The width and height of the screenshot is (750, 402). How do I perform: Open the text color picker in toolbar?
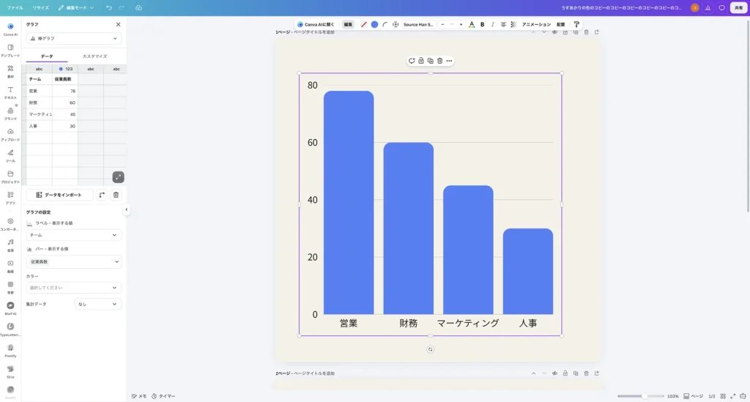point(472,24)
